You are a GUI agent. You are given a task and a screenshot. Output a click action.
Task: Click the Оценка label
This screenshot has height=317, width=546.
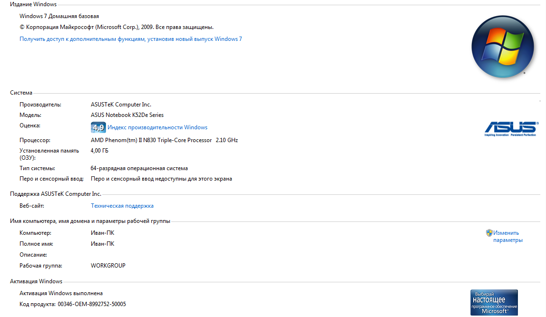[x=30, y=125]
